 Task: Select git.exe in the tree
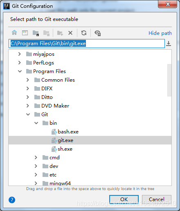click(90, 140)
